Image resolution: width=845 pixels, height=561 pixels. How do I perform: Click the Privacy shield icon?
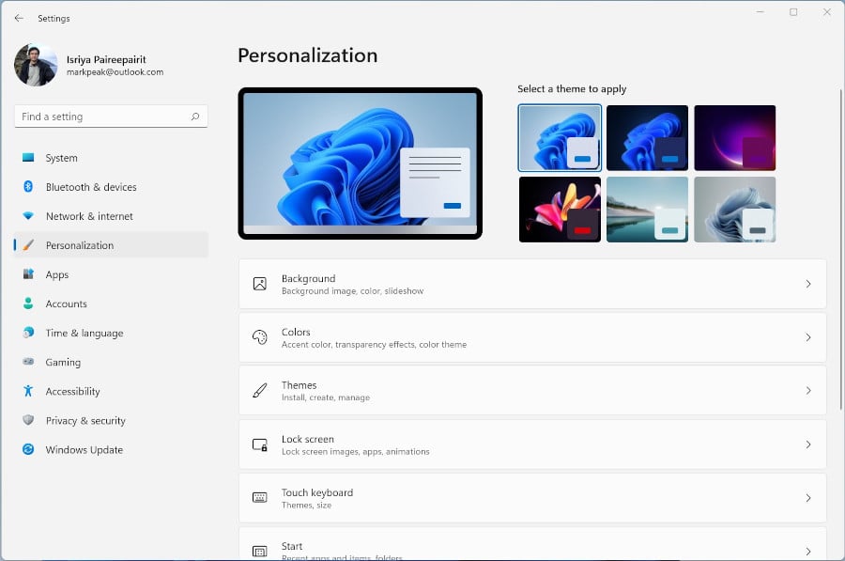[28, 420]
